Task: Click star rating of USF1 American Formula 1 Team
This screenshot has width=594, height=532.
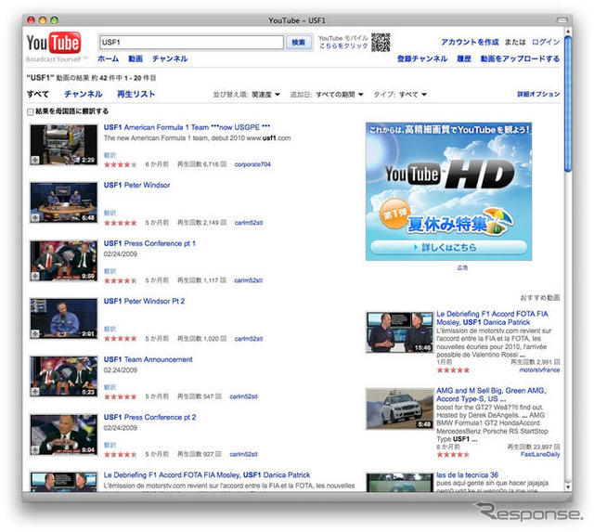Action: pyautogui.click(x=120, y=164)
